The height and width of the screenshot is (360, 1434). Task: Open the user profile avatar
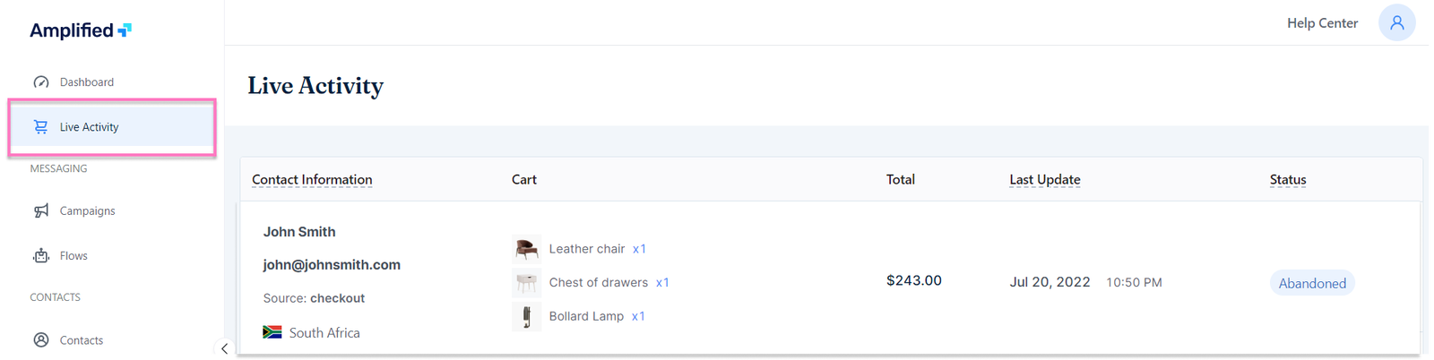coord(1396,23)
